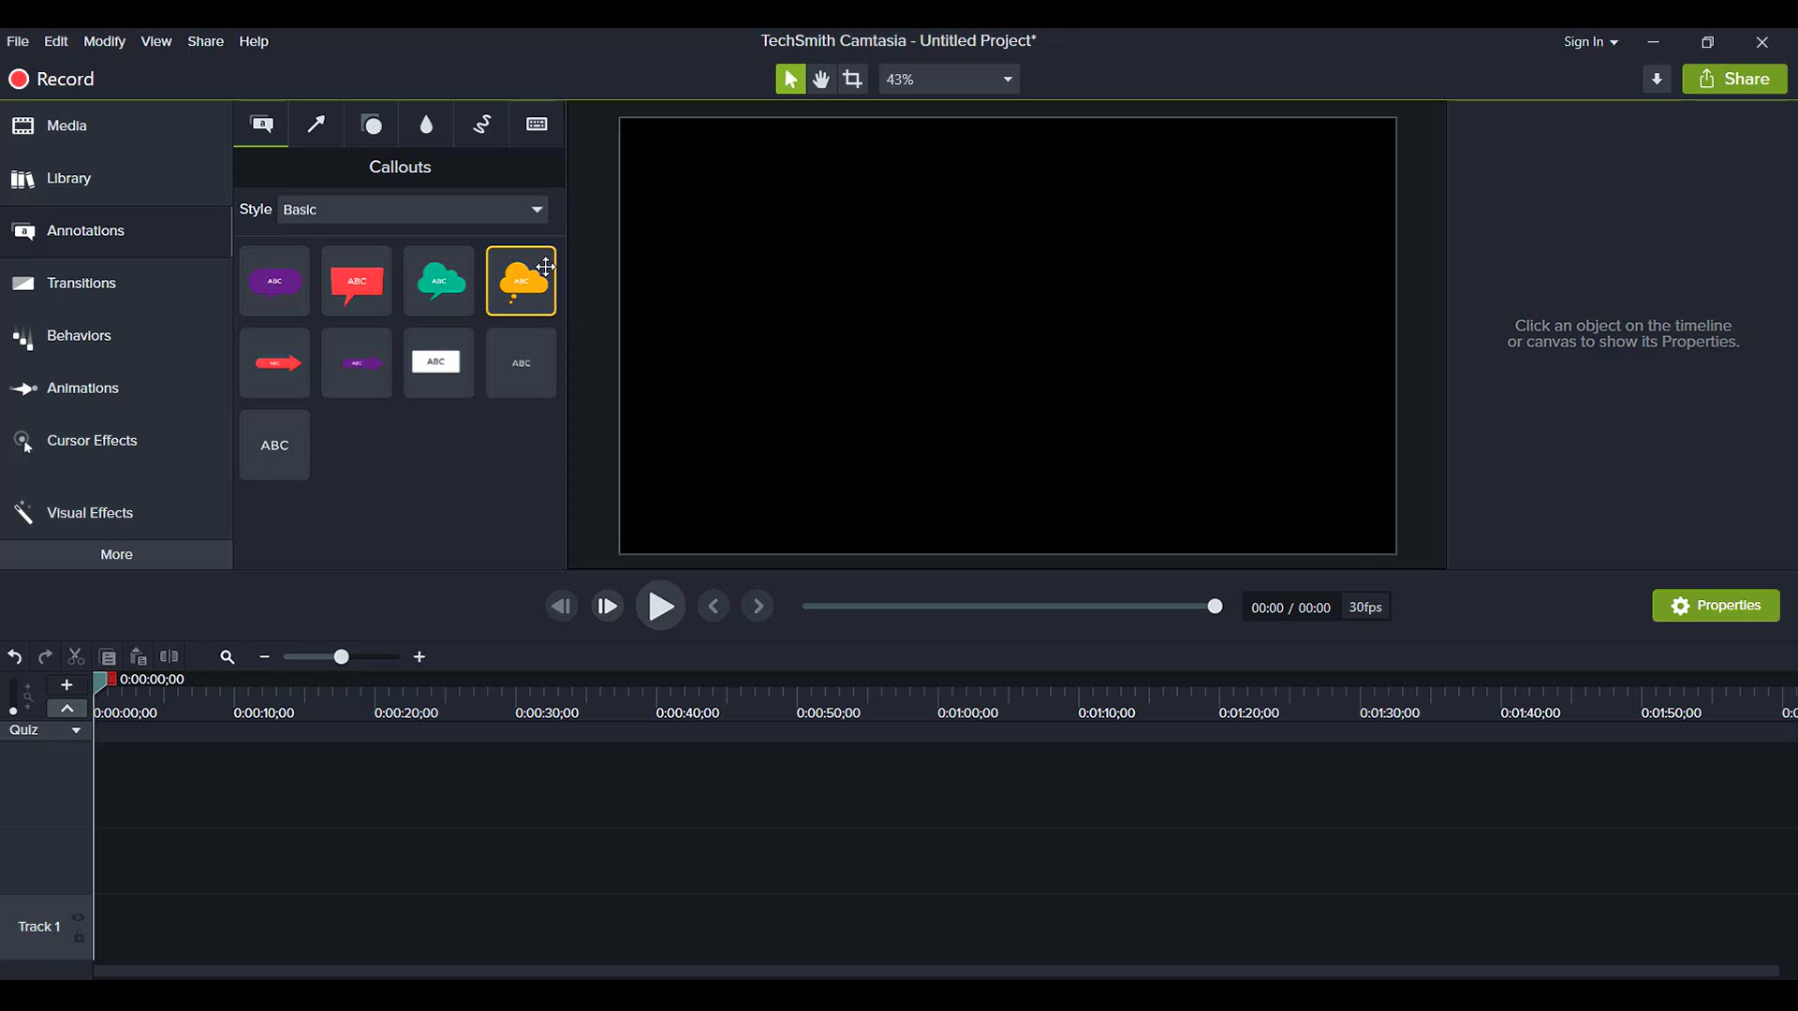Open the Modify menu
The width and height of the screenshot is (1798, 1011).
[104, 41]
